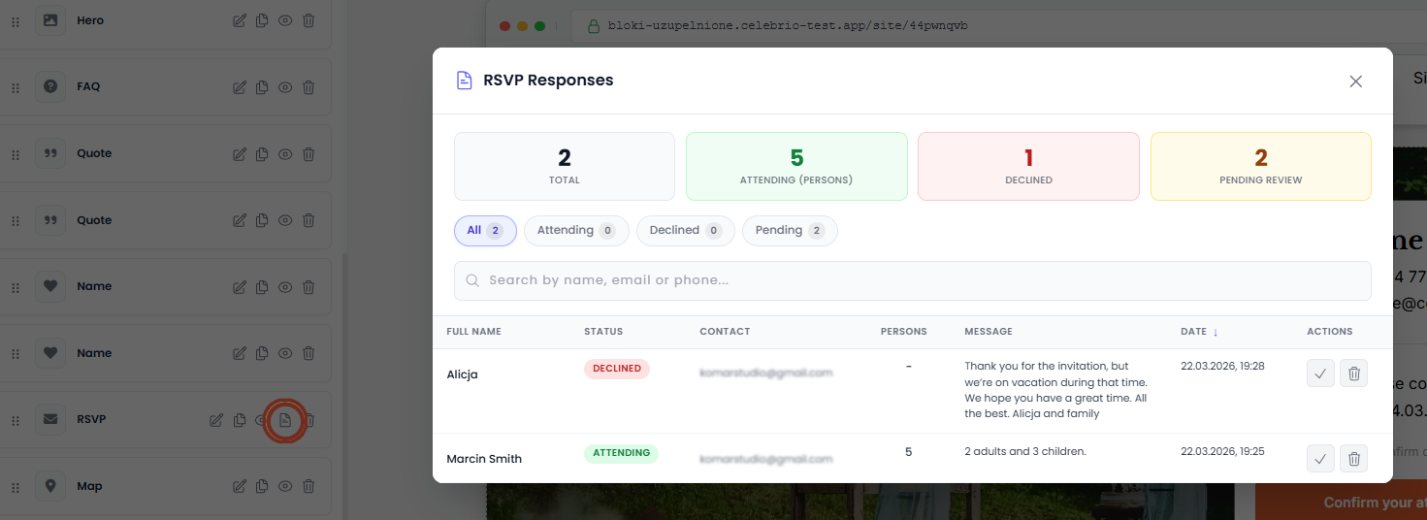Toggle visibility of the Map block
Image resolution: width=1427 pixels, height=520 pixels.
[285, 486]
